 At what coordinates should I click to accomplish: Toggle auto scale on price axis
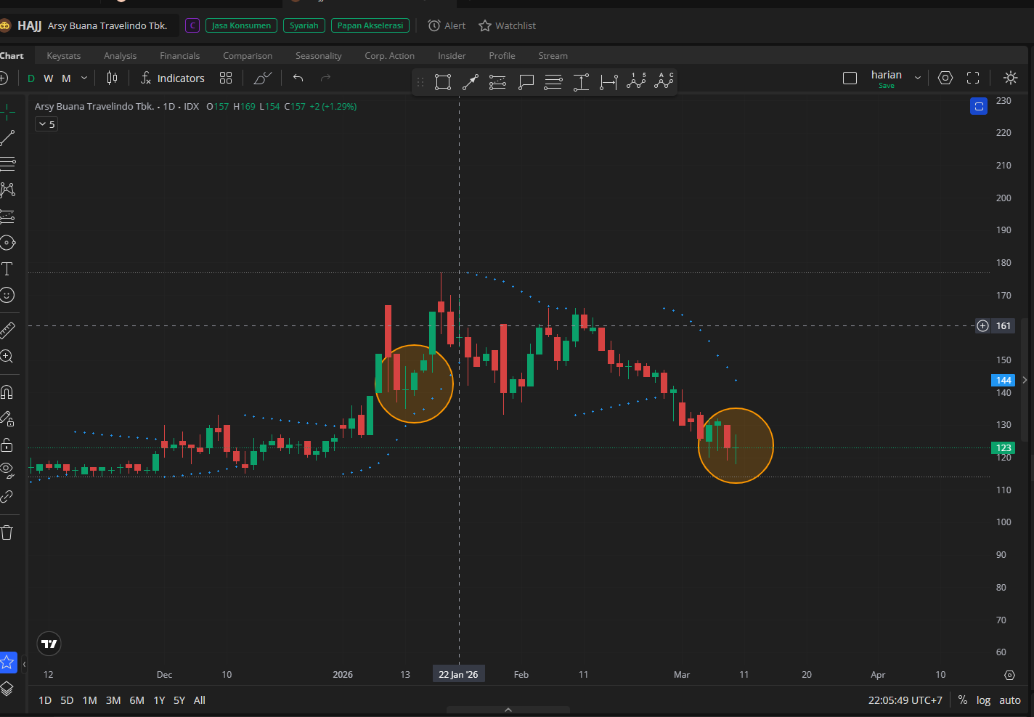pos(1010,700)
